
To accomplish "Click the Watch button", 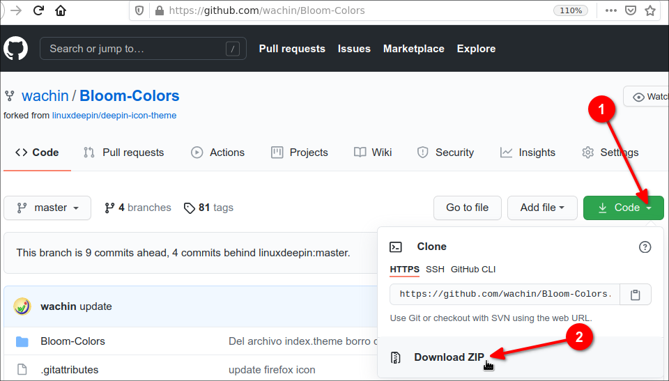I will 646,96.
